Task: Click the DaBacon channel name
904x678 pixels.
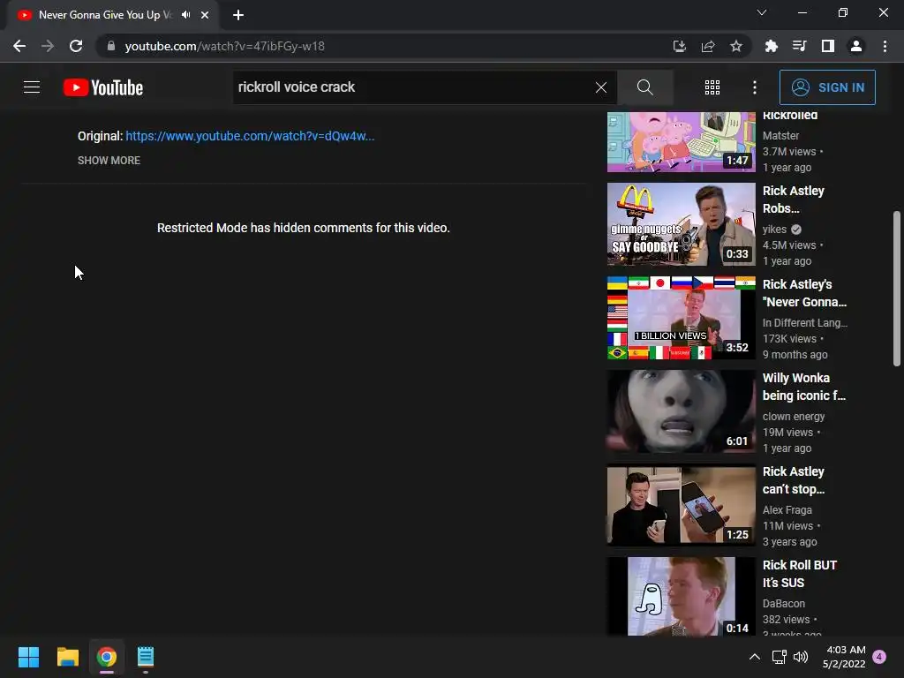Action: tap(784, 604)
